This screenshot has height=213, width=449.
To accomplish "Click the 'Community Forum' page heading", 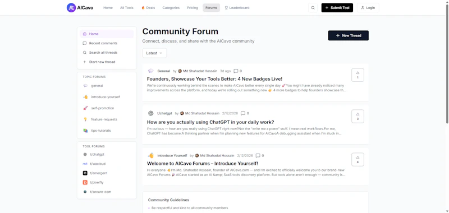I will (180, 31).
